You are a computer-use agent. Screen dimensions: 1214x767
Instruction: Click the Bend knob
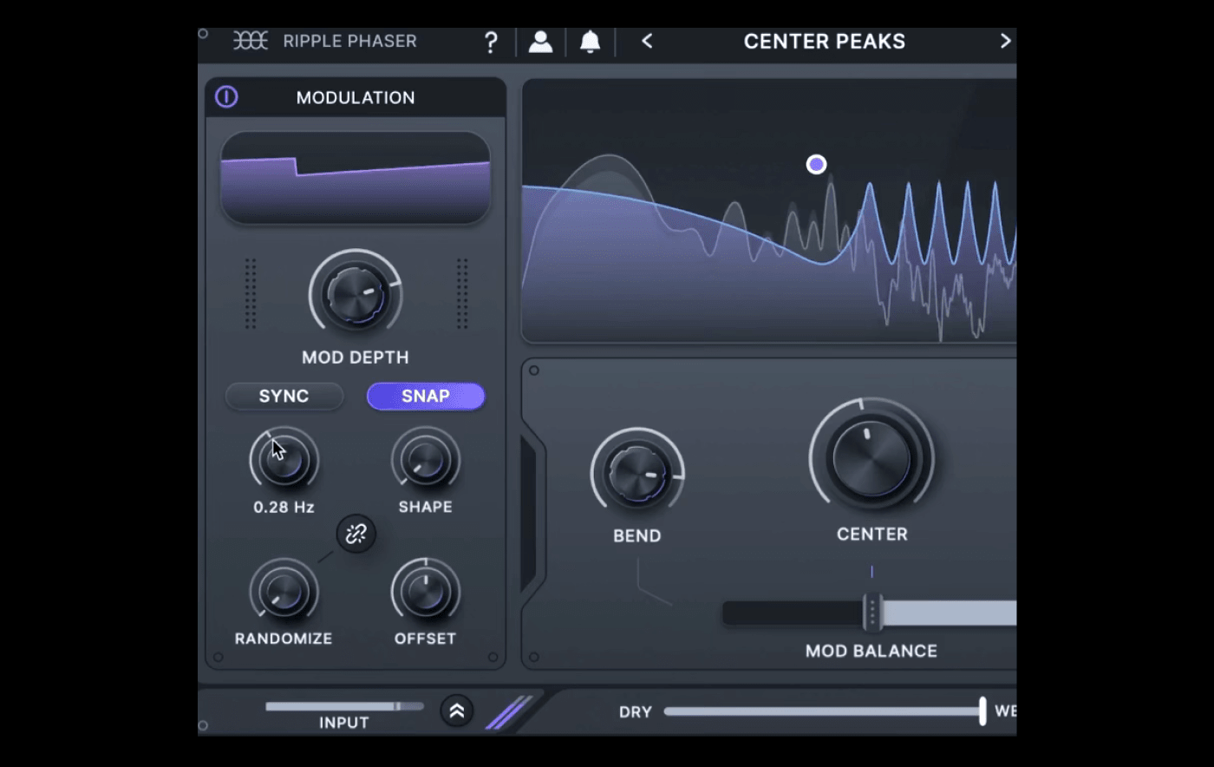pyautogui.click(x=637, y=475)
